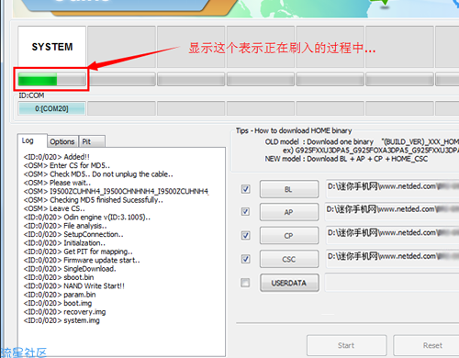Select the 'Get PIT for mapping..' log line
This screenshot has height=358, width=459.
coord(78,252)
